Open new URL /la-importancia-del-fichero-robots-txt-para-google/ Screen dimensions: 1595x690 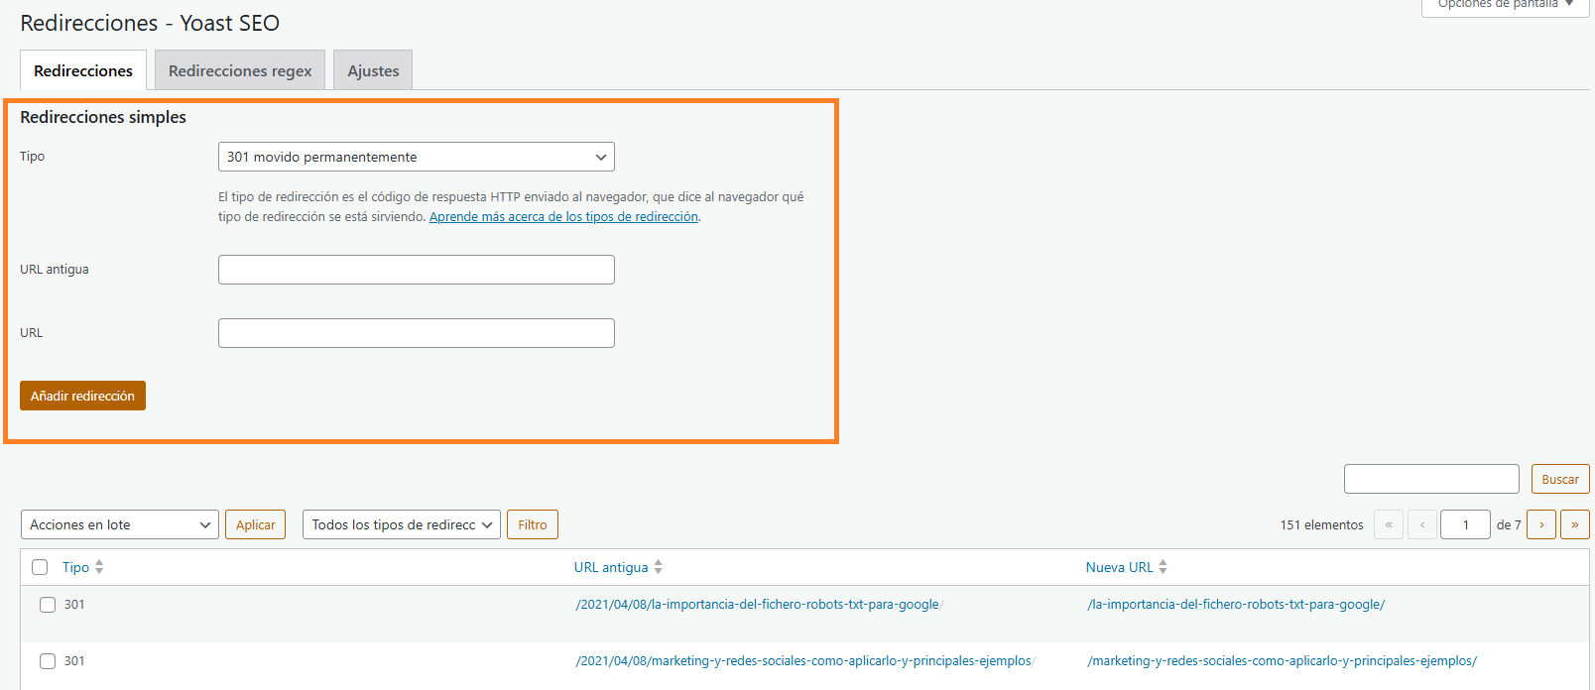tap(1236, 605)
